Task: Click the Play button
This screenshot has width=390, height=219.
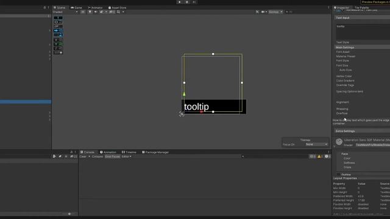Action: click(180, 2)
